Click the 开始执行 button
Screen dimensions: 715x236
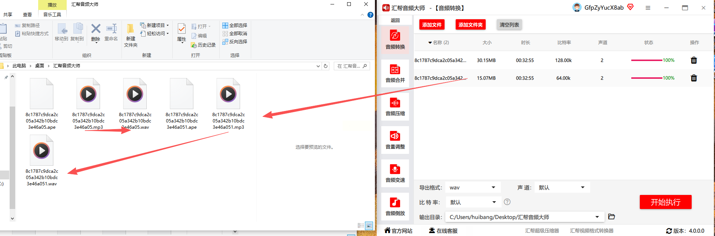(665, 202)
